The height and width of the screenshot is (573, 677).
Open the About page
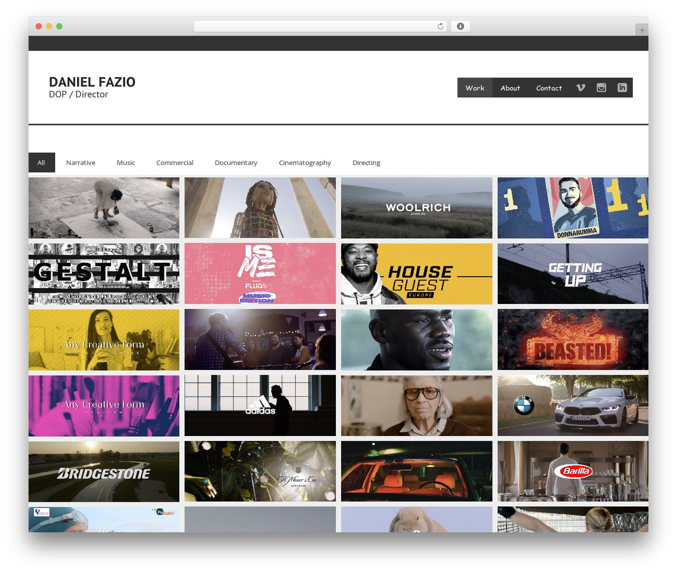(510, 88)
